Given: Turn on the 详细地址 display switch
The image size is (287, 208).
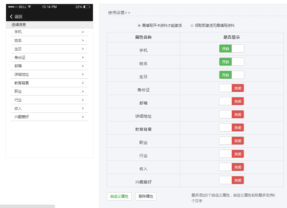Looking at the screenshot, I should coord(231,114).
